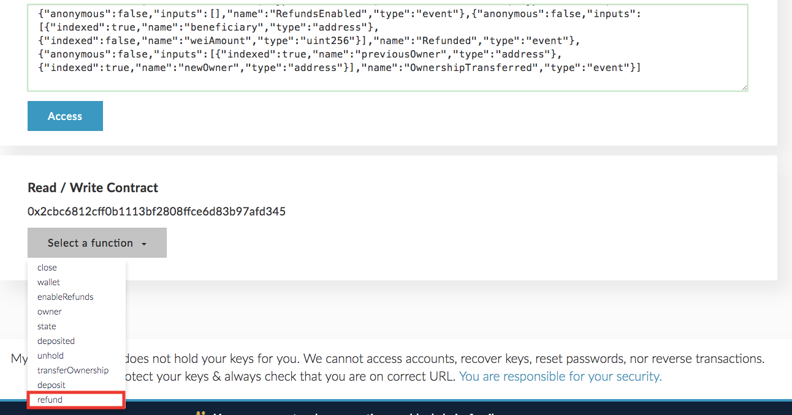The height and width of the screenshot is (415, 792).
Task: Open the Select a function dropdown
Action: [97, 243]
